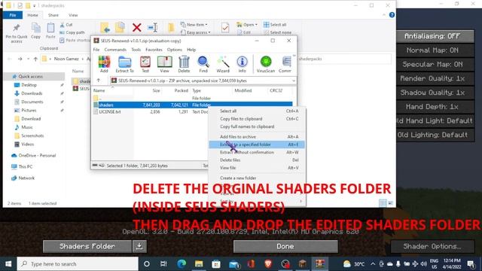
Task: Show hidden system tray icons
Action: pyautogui.click(x=373, y=263)
